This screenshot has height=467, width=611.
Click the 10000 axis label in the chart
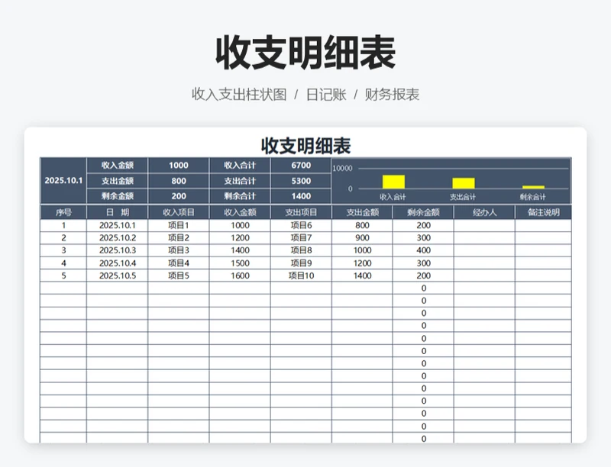[342, 168]
